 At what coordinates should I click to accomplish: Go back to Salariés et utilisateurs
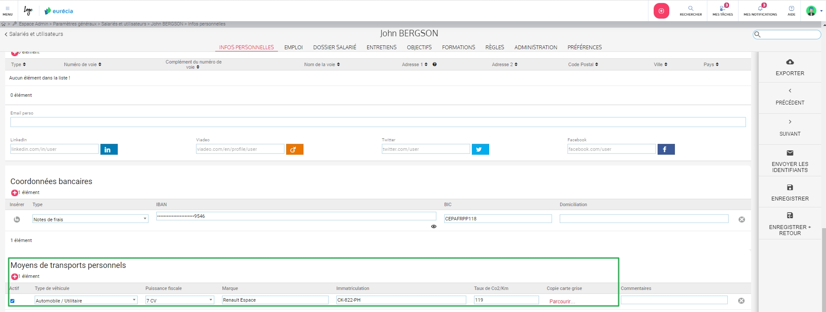pos(34,34)
